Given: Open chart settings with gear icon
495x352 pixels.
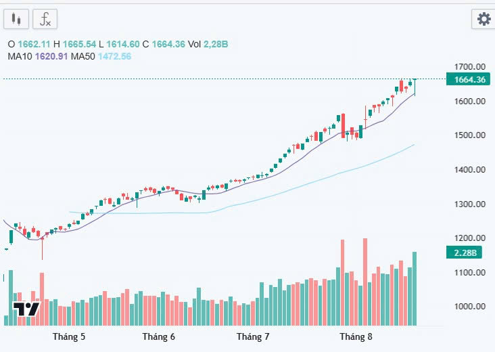Looking at the screenshot, I should pyautogui.click(x=484, y=19).
